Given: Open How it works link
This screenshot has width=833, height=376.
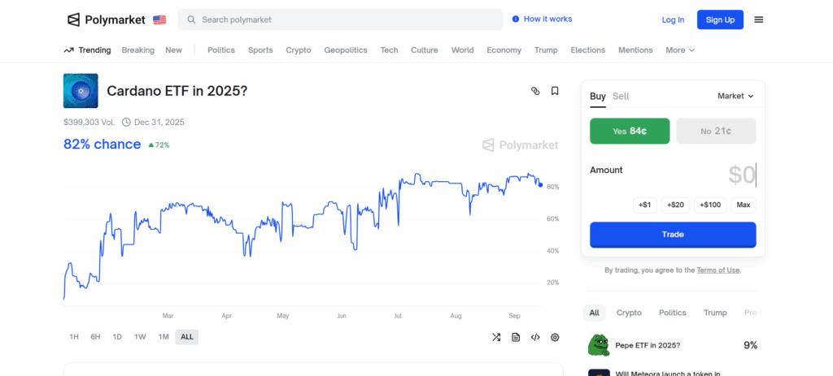Looking at the screenshot, I should pyautogui.click(x=547, y=19).
